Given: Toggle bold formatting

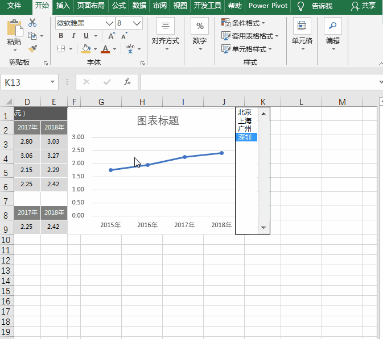Looking at the screenshot, I should (61, 36).
